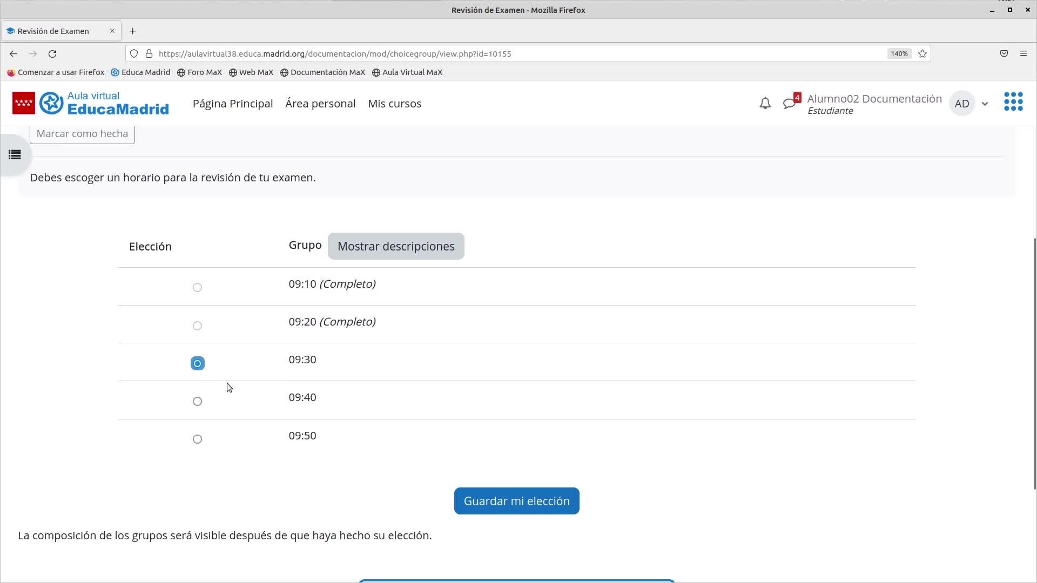Go to Área personal
Viewport: 1037px width, 583px height.
(320, 104)
